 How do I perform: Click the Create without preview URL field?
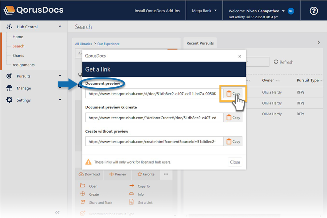(x=155, y=141)
